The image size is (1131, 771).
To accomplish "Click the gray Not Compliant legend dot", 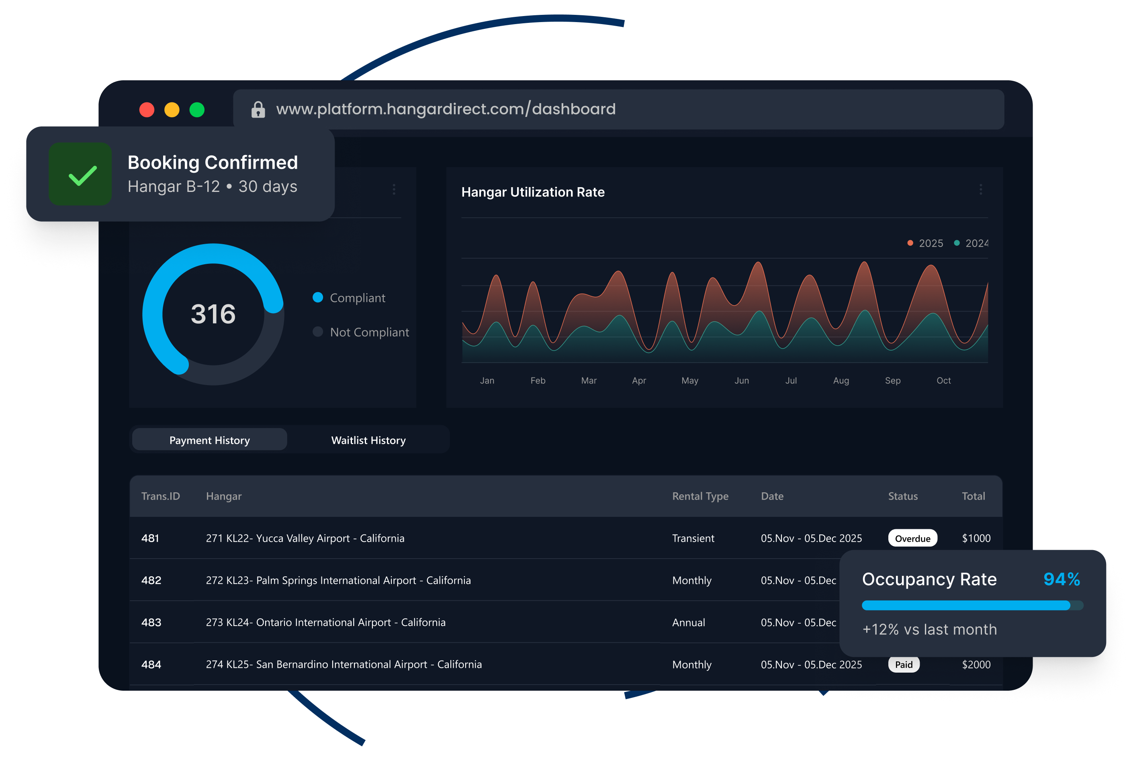I will coord(318,332).
